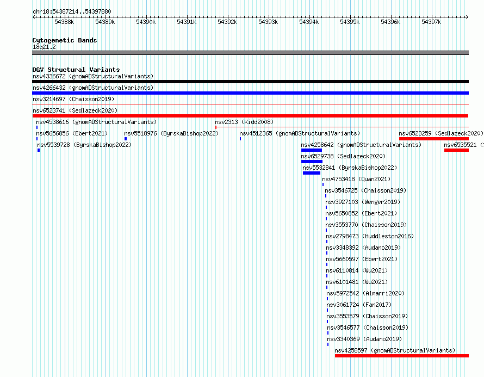Click the 54397k ruler position
Image resolution: width=484 pixels, height=377 pixels.
tap(431, 22)
